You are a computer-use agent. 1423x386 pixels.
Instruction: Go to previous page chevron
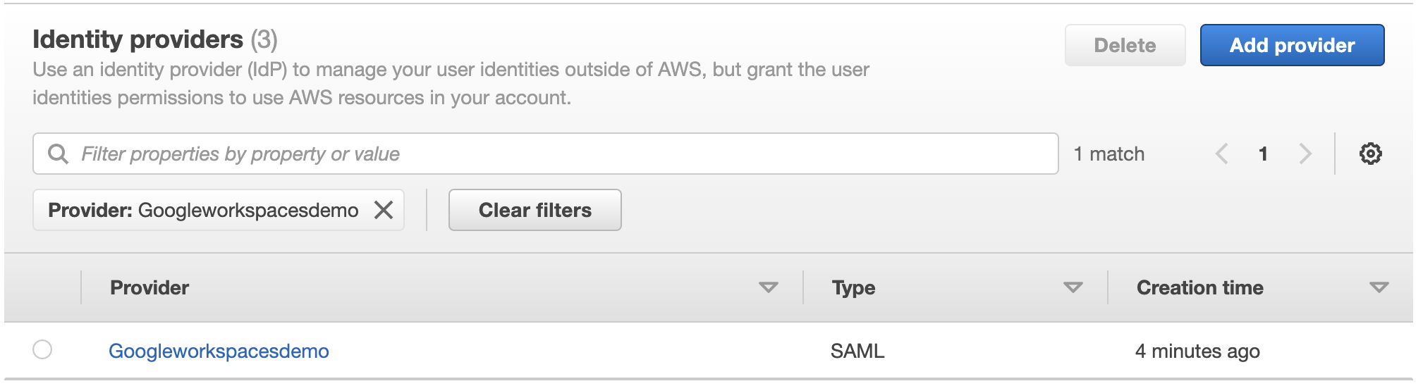(x=1222, y=154)
